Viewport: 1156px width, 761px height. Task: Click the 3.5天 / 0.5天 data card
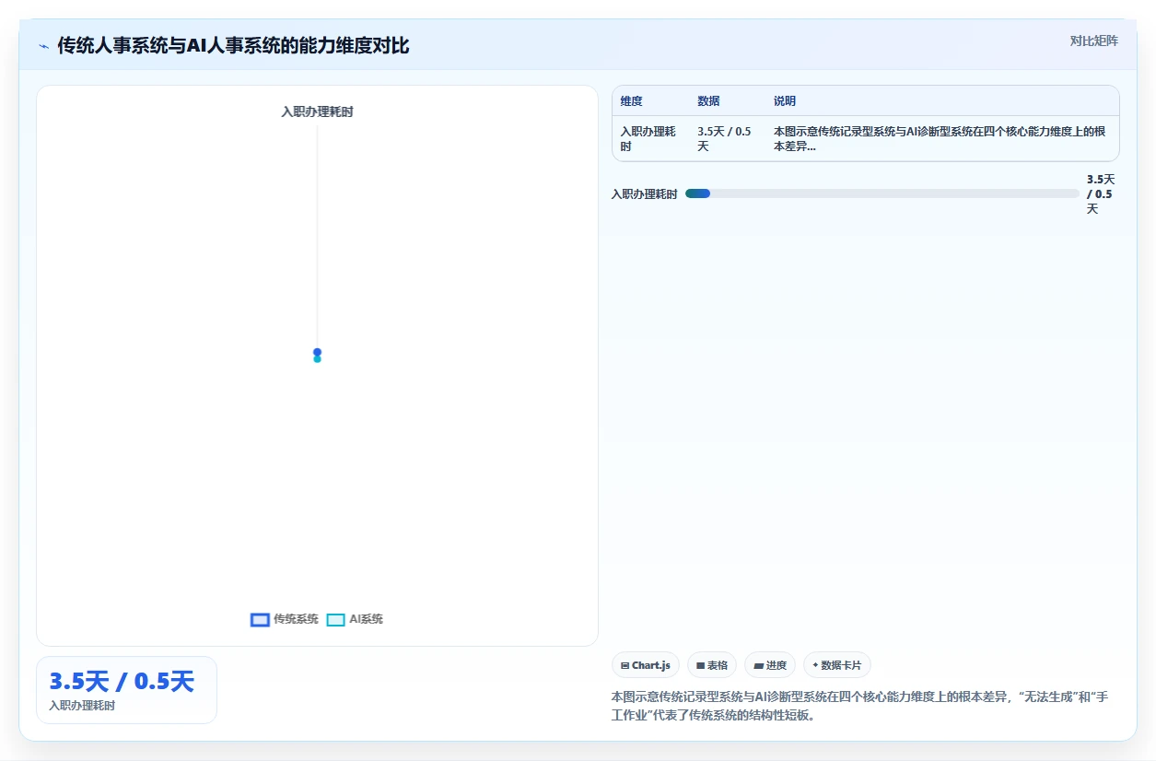click(x=126, y=690)
